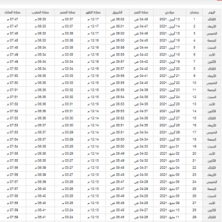Click the 04:48 Fajr time cell
Screen dimensions: 222x222
point(141,20)
